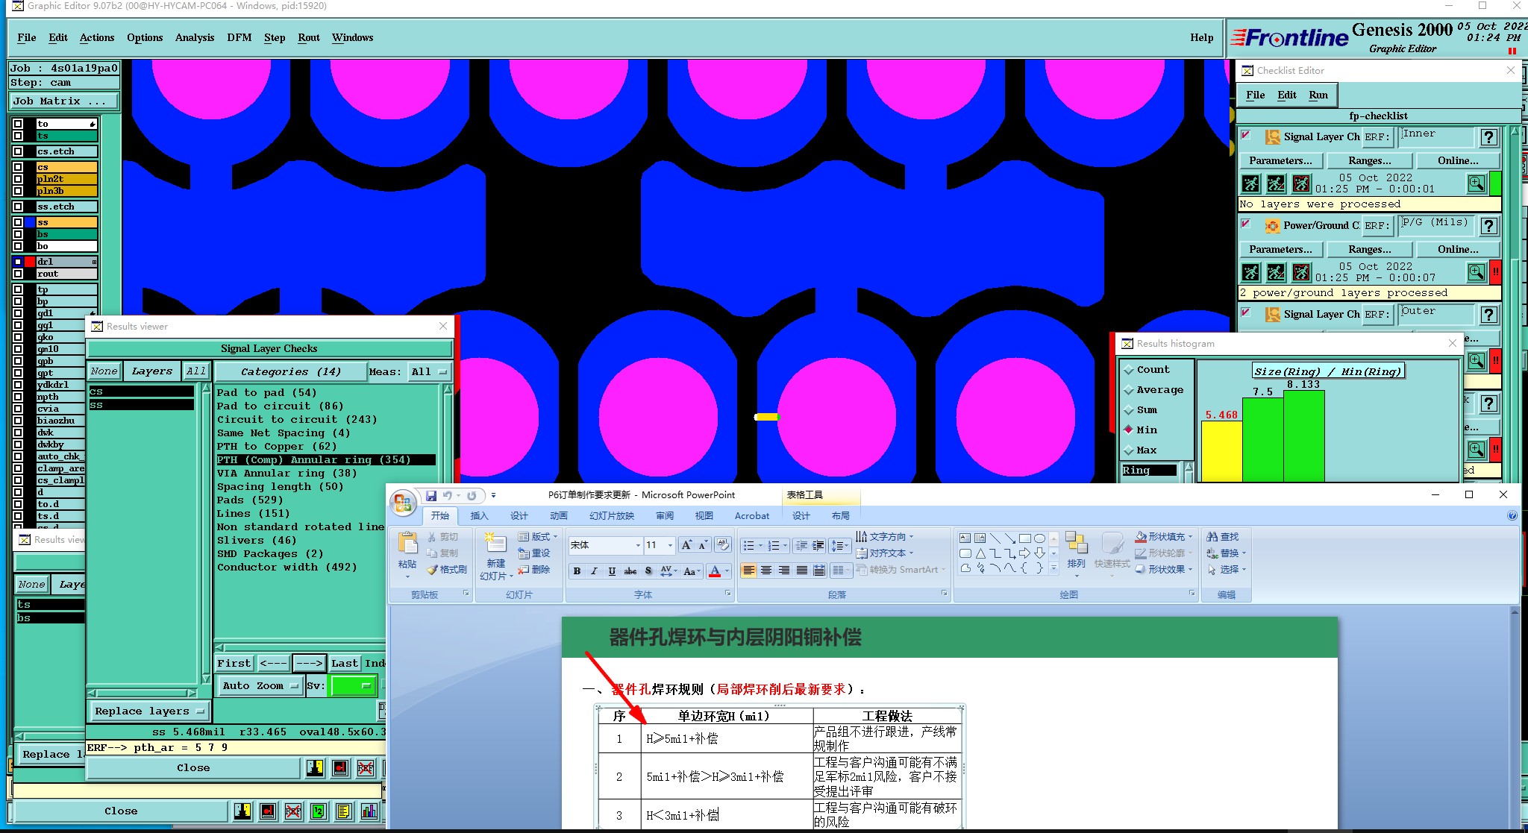
Task: Toggle the drl layer visibility box
Action: [18, 262]
